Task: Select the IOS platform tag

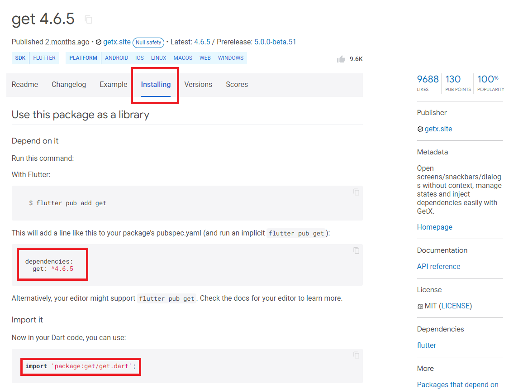Action: click(x=140, y=58)
